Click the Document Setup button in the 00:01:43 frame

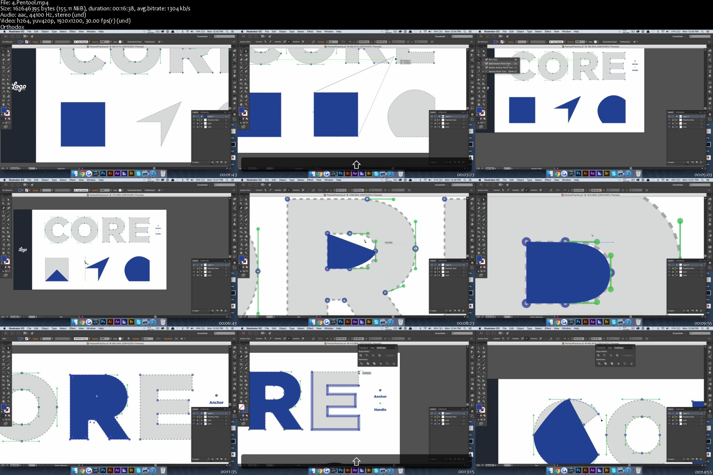134,42
